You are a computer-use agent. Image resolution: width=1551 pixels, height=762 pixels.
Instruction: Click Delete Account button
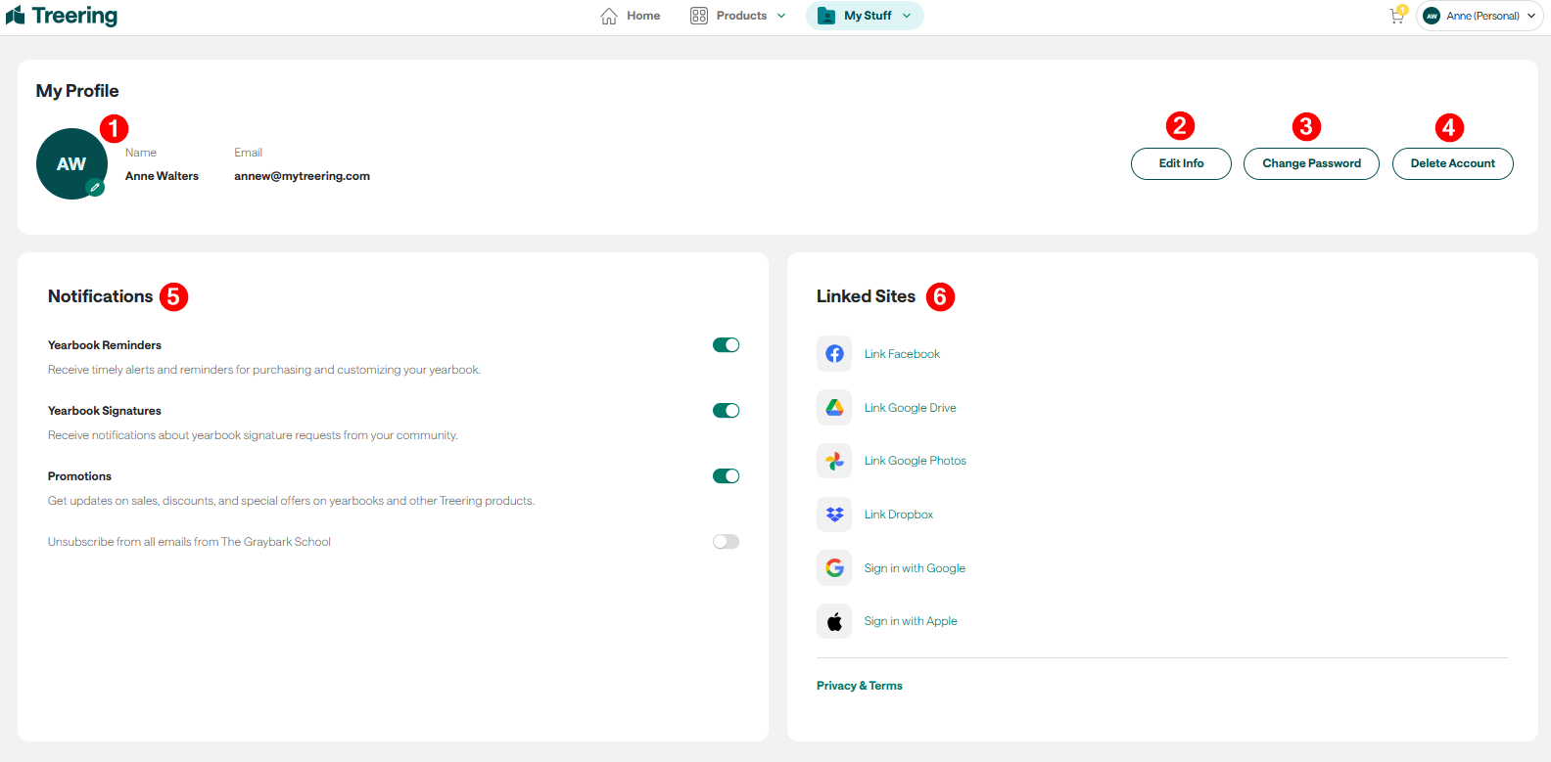(1452, 163)
